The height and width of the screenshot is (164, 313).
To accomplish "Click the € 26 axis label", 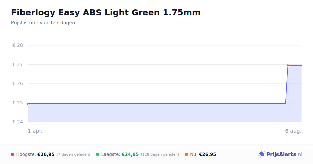I will 18,84.
